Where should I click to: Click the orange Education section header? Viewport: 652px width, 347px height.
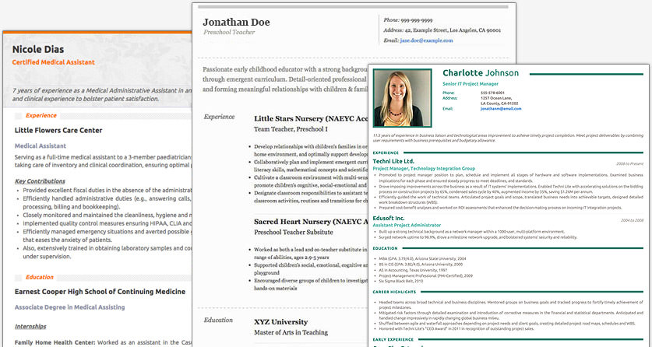pyautogui.click(x=40, y=277)
